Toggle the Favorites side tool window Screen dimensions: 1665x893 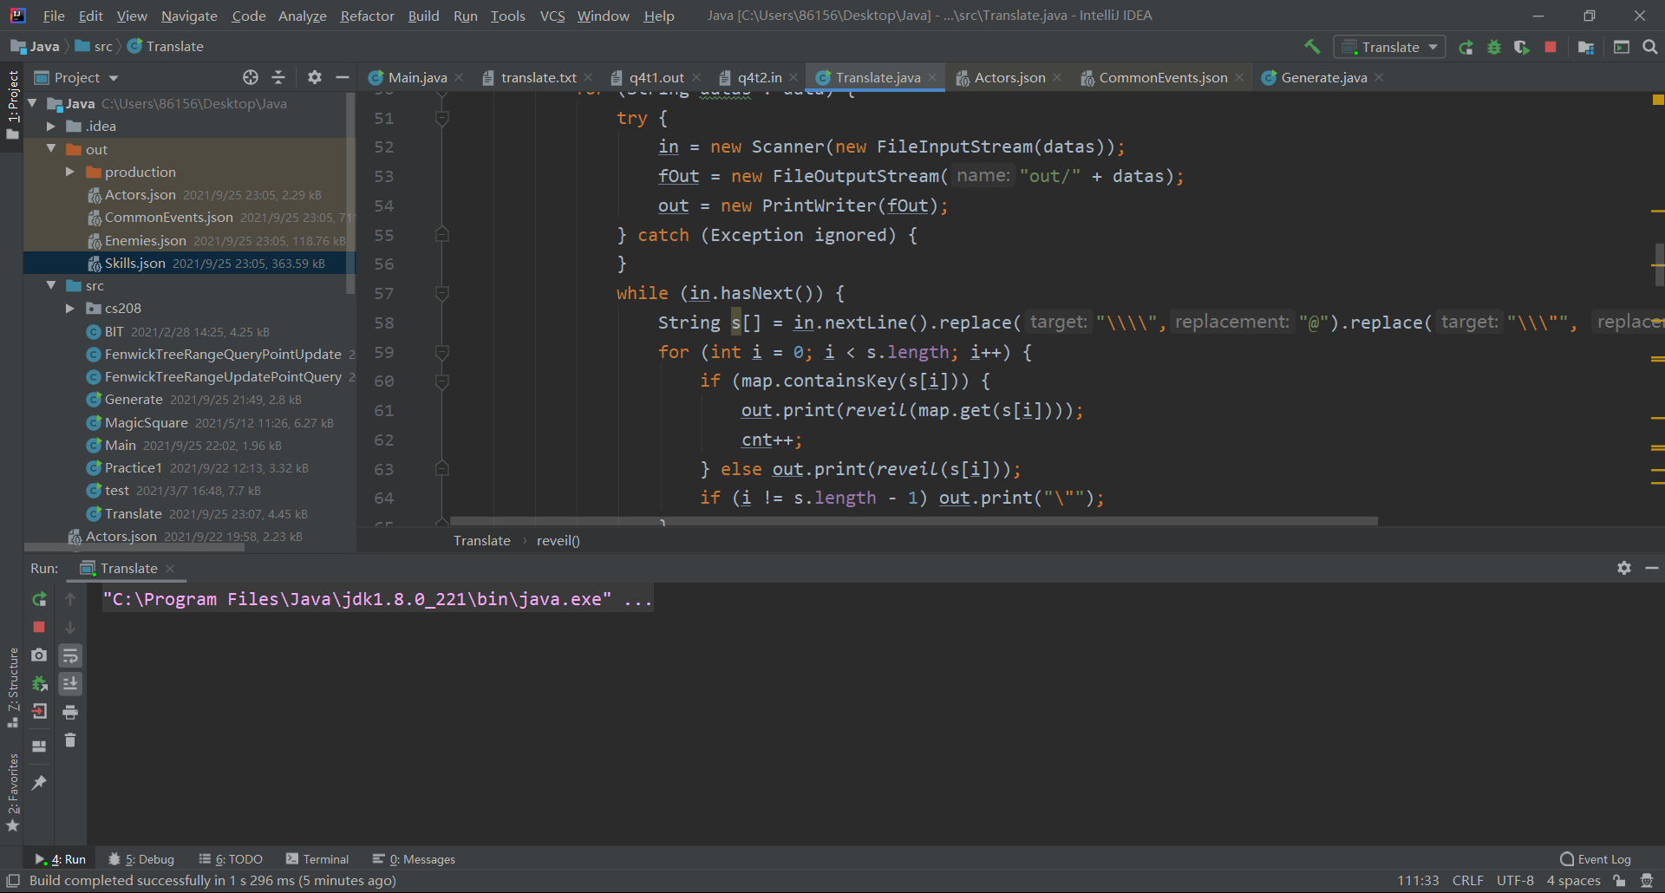(12, 792)
